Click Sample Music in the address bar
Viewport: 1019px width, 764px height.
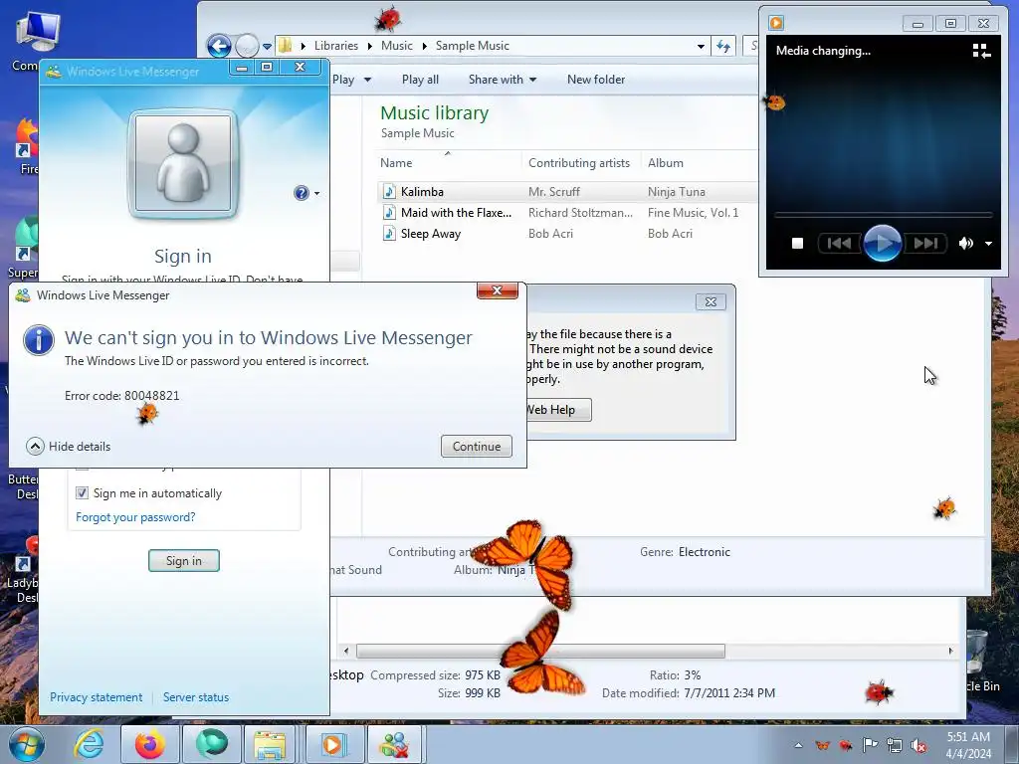[x=473, y=46]
